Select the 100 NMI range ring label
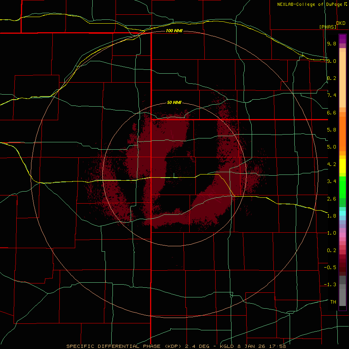The height and width of the screenshot is (349, 349). pos(174,31)
